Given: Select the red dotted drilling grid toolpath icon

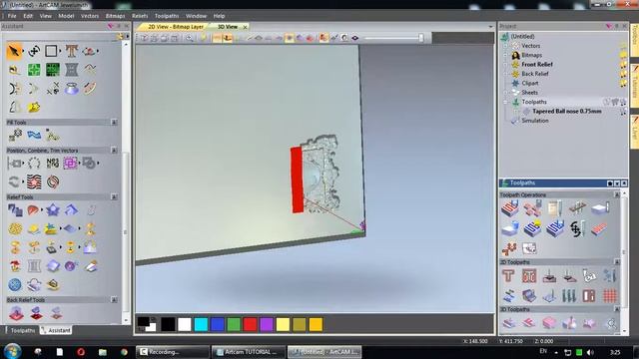Looking at the screenshot, I should pos(610,295).
